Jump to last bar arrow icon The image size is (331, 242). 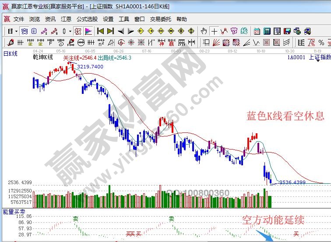[110, 31]
